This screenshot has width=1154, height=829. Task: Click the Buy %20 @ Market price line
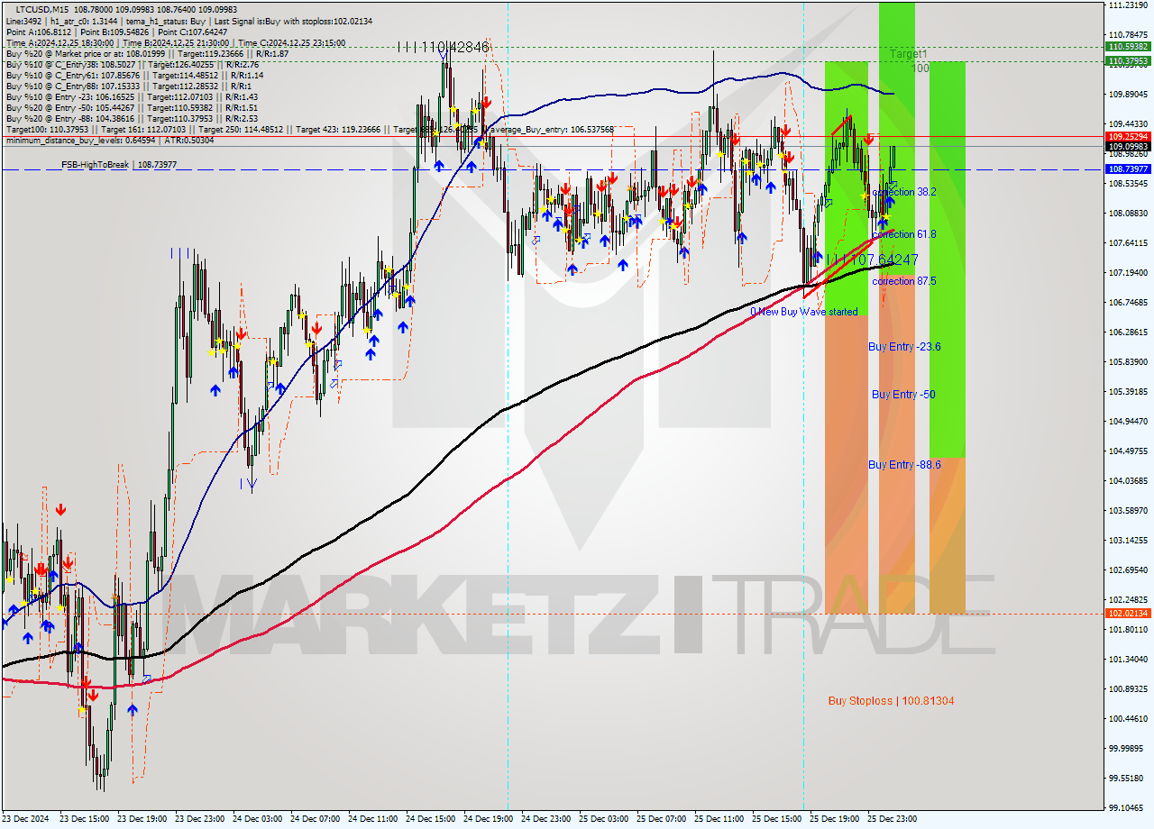click(x=147, y=54)
